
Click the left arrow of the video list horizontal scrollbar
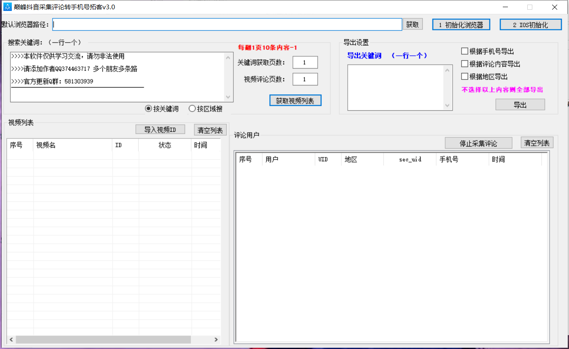(11, 339)
